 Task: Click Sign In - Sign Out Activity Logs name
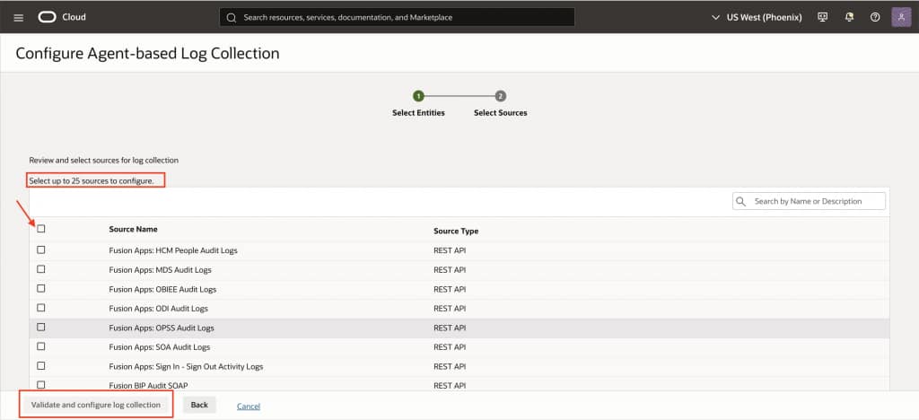pyautogui.click(x=186, y=367)
